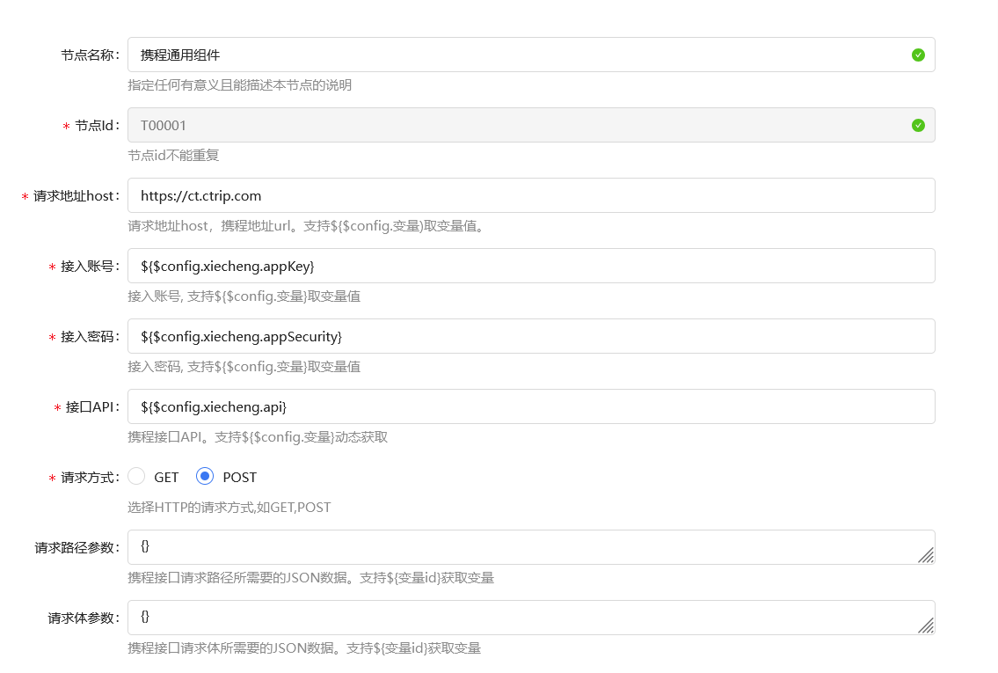Click the 请求路径参数 JSON textarea showing {}
The image size is (998, 673).
pos(528,545)
